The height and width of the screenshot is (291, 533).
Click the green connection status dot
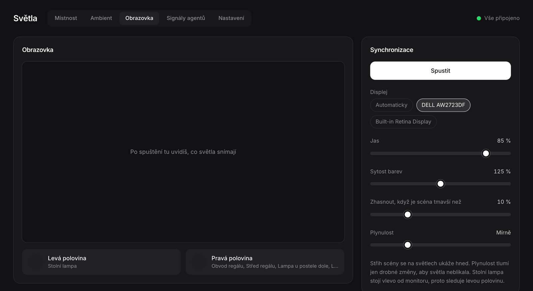point(479,18)
